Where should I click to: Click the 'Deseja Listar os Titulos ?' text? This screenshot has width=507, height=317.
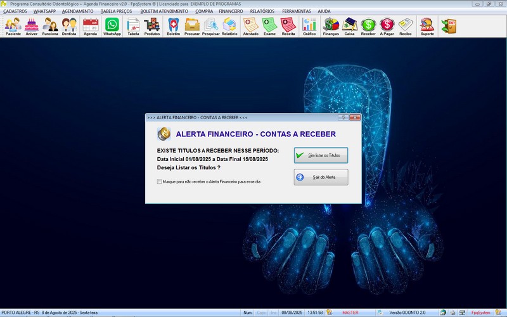[x=189, y=167]
